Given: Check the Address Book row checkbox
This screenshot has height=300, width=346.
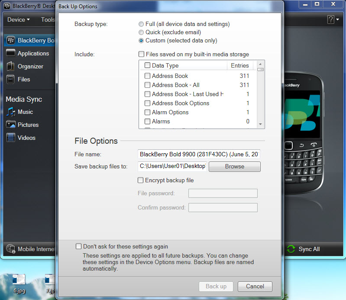Looking at the screenshot, I should (147, 76).
